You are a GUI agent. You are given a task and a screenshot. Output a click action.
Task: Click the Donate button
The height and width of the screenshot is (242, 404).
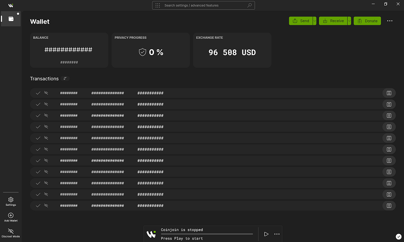pyautogui.click(x=367, y=21)
